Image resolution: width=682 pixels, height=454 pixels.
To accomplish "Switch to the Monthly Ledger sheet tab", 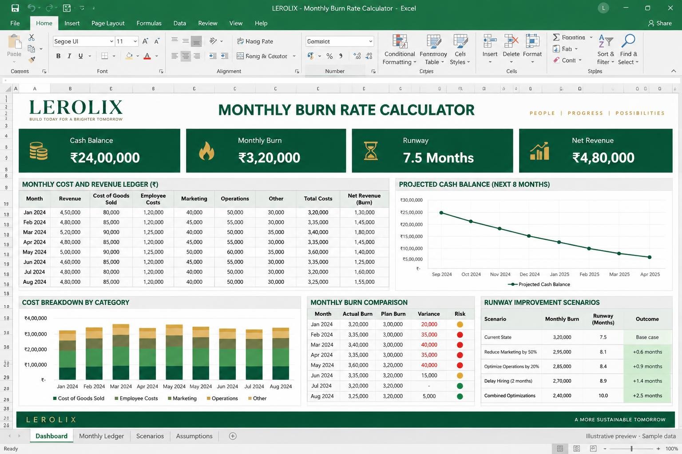I will click(101, 436).
